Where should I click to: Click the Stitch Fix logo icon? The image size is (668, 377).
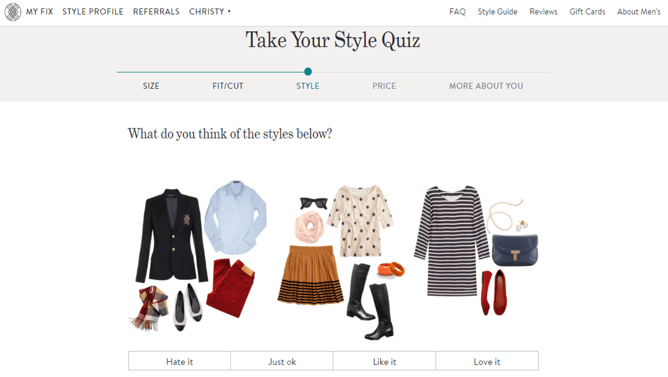(x=13, y=12)
